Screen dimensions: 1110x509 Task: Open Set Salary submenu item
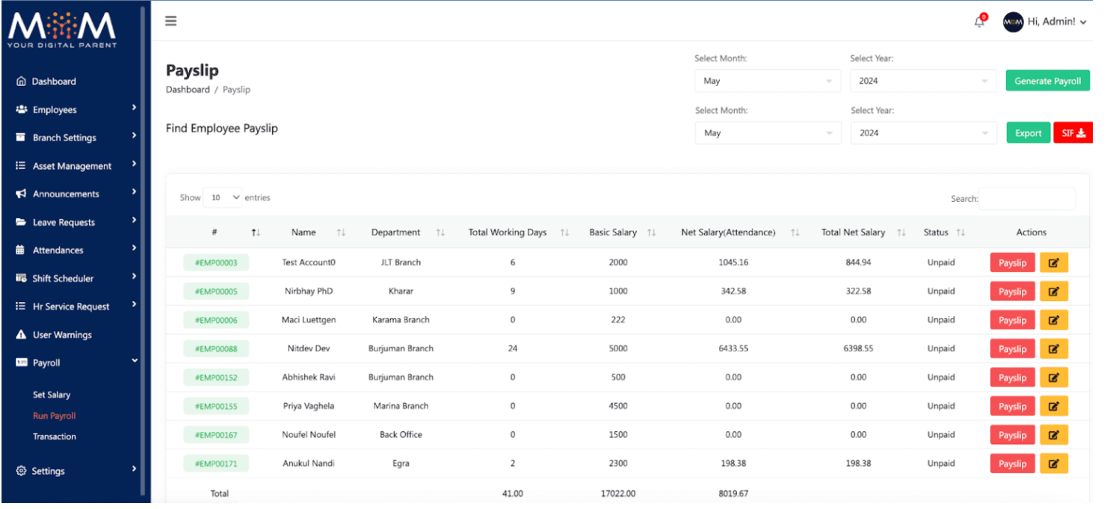point(52,395)
